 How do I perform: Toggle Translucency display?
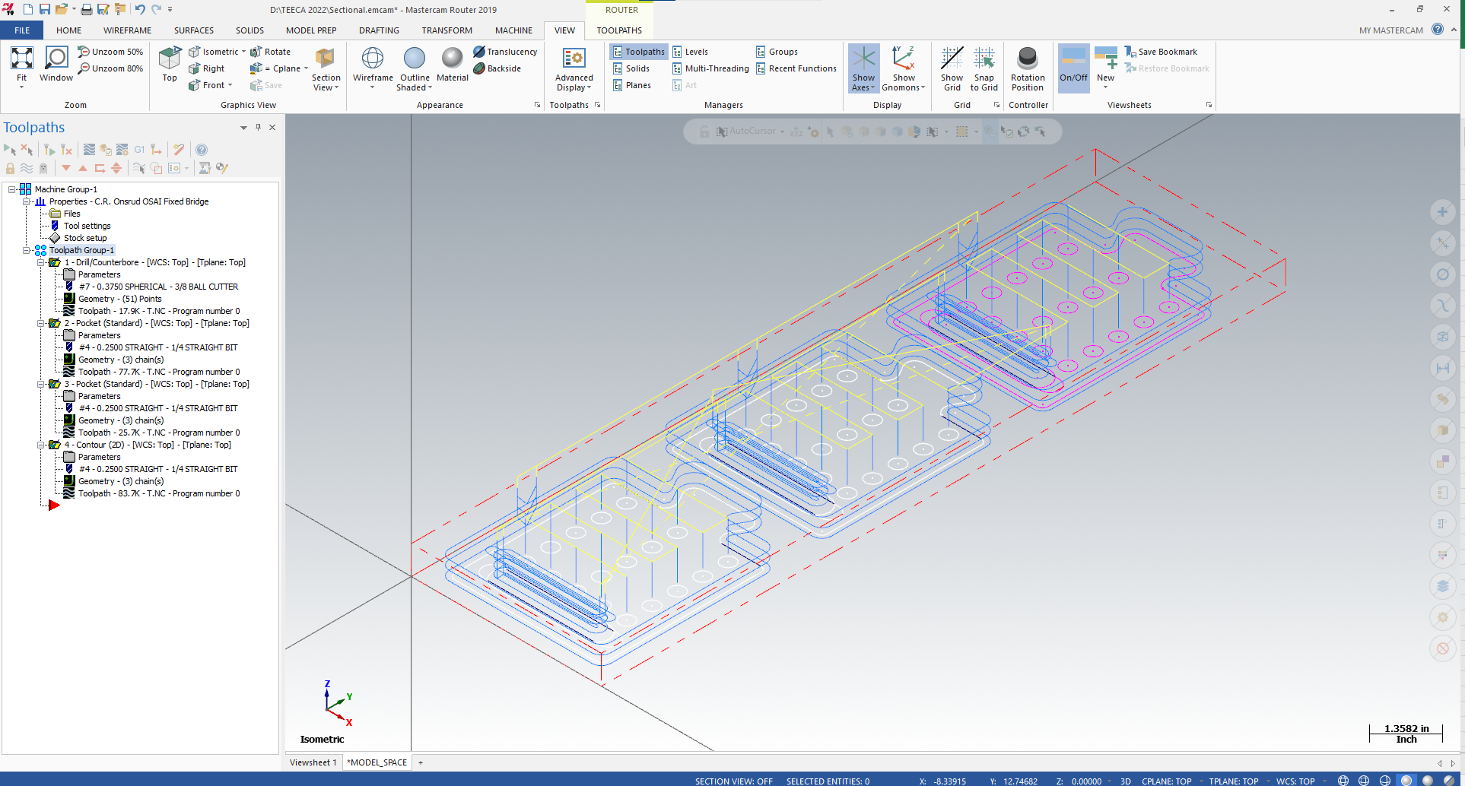coord(505,52)
